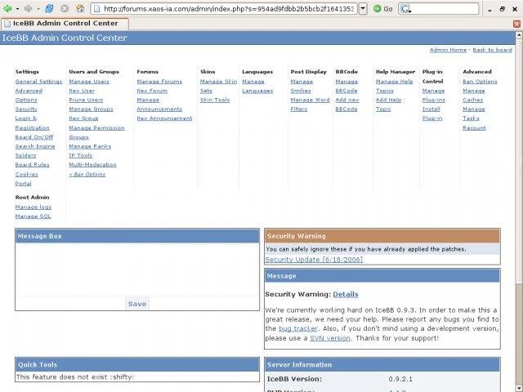Open Manage Word Filters link
This screenshot has width=523, height=392.
(x=310, y=105)
